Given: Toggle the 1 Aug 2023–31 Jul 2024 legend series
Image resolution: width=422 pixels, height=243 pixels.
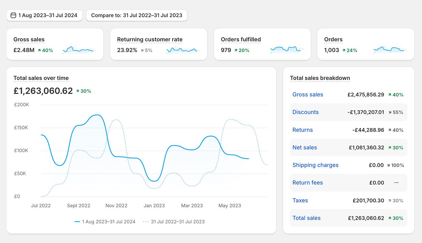Looking at the screenshot, I should [105, 222].
